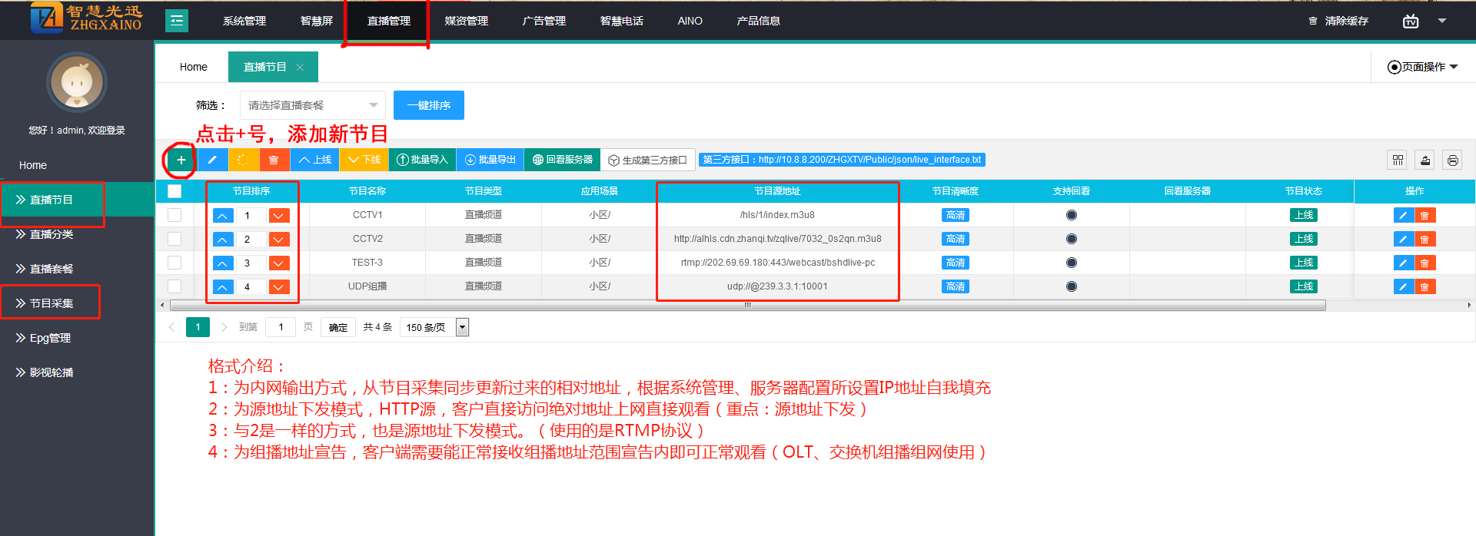Click the export icon above the table
Screen dimensions: 1476x536
(1425, 160)
